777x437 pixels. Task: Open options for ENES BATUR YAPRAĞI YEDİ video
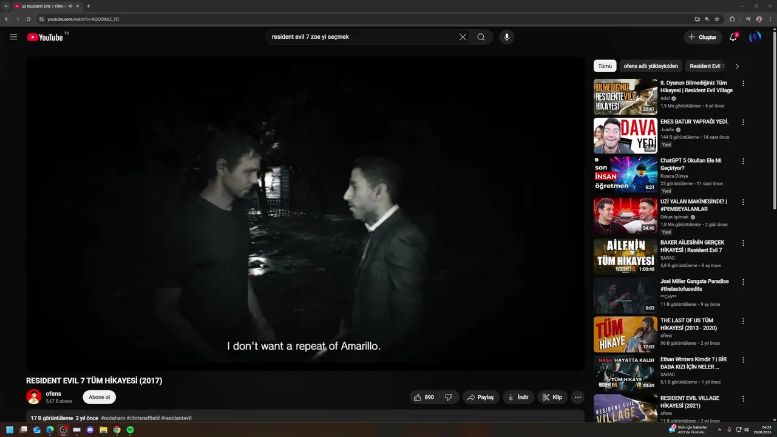pos(743,122)
